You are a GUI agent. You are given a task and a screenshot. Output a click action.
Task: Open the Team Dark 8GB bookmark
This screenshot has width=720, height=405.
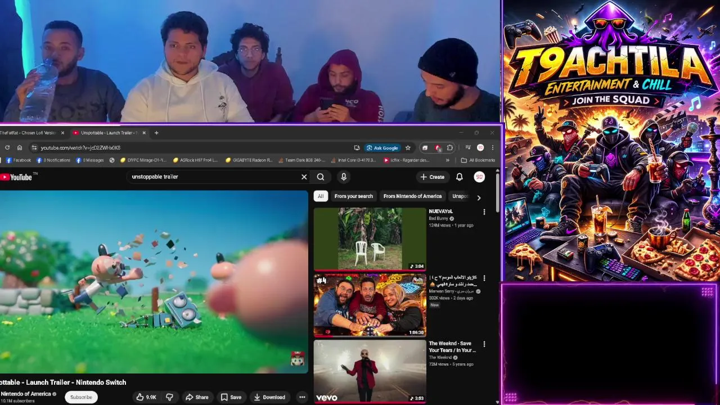[x=302, y=160]
